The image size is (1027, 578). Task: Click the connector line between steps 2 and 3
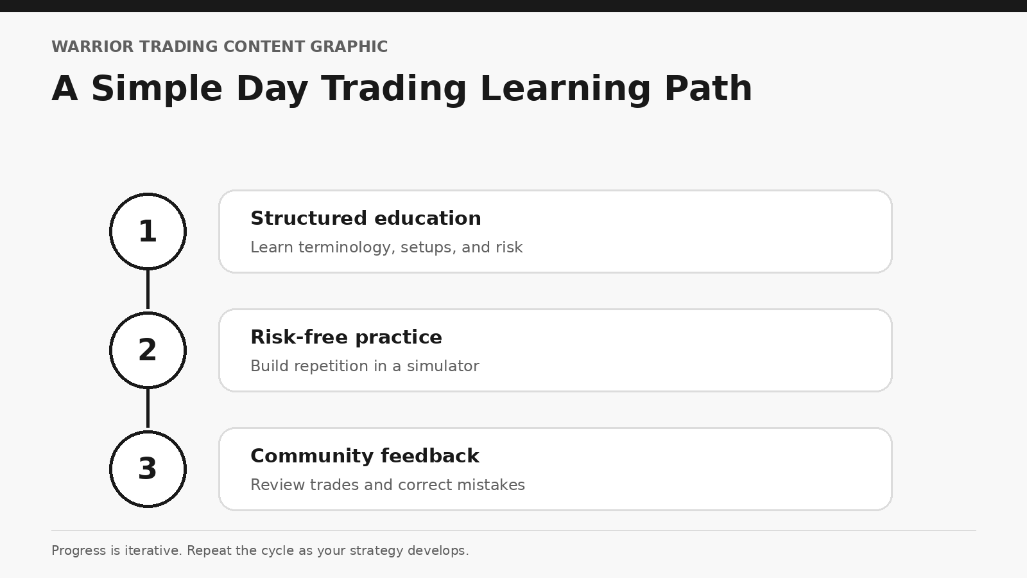point(148,408)
